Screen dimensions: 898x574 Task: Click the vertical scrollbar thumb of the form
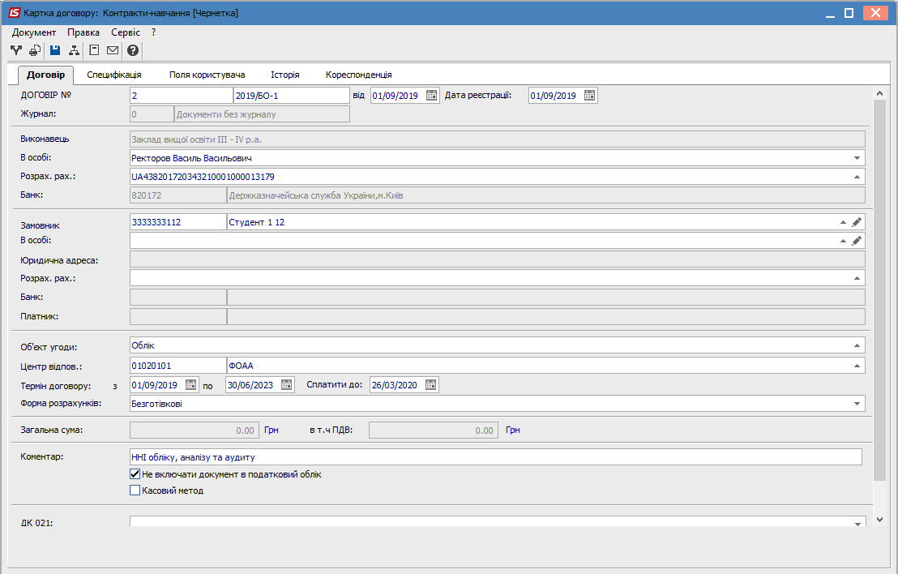coord(880,290)
